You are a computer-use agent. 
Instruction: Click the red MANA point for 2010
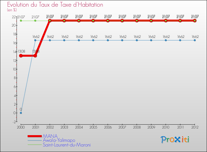point(166,21)
